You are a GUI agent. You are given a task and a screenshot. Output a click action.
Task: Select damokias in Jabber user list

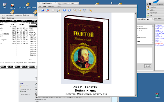[159, 29]
